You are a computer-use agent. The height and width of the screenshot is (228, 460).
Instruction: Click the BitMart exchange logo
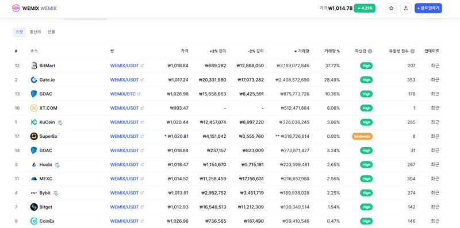coord(34,65)
